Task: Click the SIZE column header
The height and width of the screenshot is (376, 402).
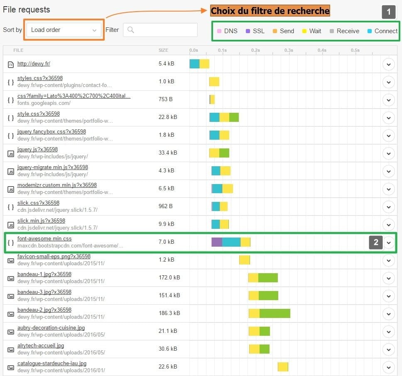Action: (163, 50)
